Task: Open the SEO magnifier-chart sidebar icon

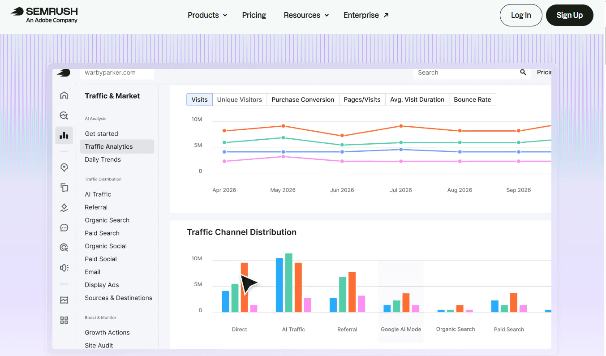Action: [x=64, y=116]
